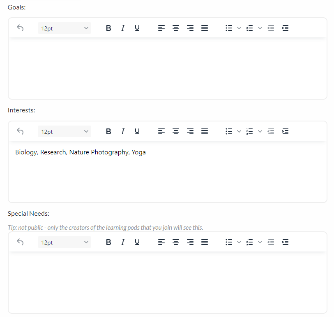
Task: Increase indent in the Goals editor
Action: pos(285,28)
